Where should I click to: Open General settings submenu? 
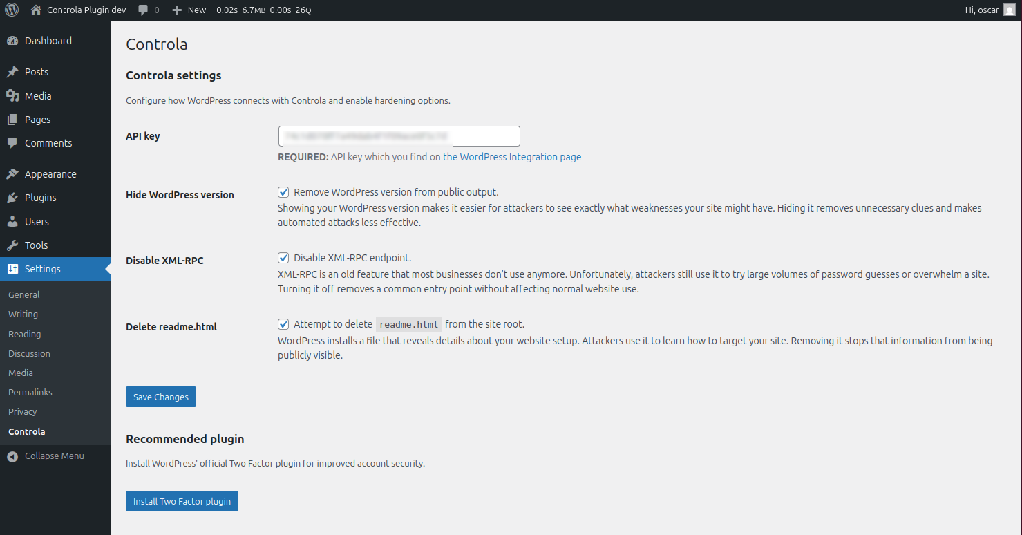[24, 294]
